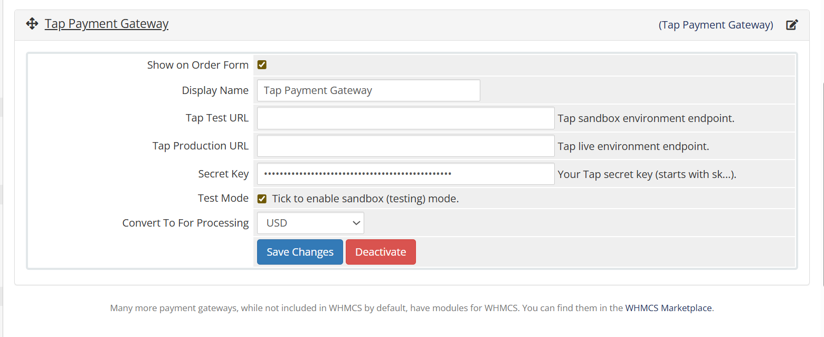Click the masked Secret Key field
The height and width of the screenshot is (337, 824).
pyautogui.click(x=405, y=174)
